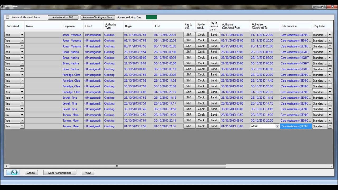Click the Pay Rate column header

322,26
